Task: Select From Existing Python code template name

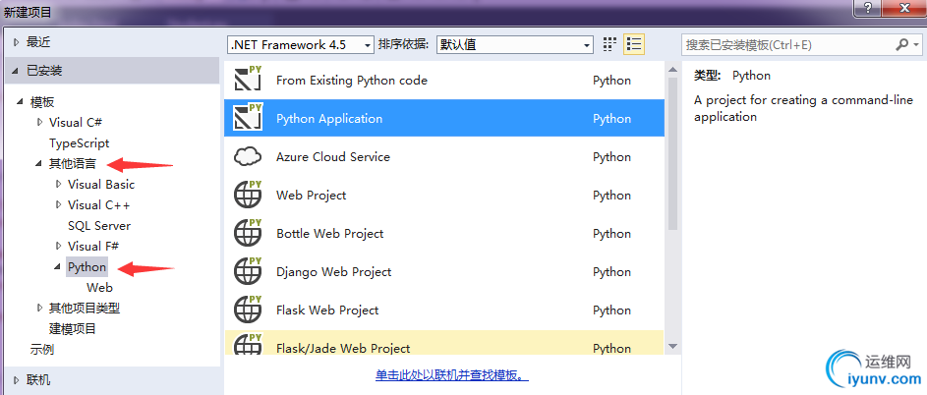Action: (352, 81)
